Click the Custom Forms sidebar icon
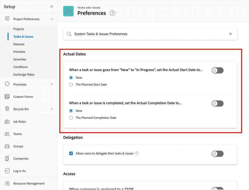 7,97
